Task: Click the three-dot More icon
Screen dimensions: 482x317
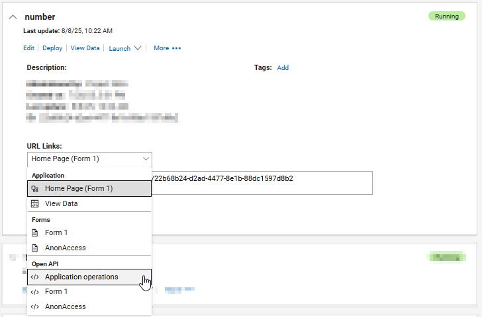Action: coord(176,48)
